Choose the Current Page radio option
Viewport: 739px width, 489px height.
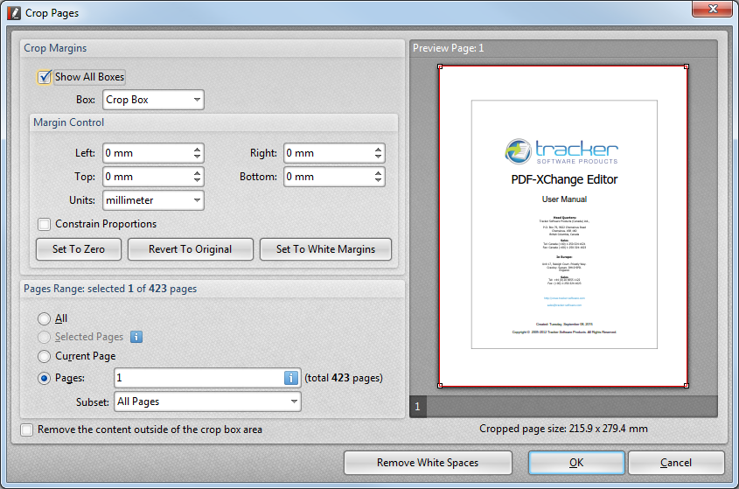(x=44, y=356)
